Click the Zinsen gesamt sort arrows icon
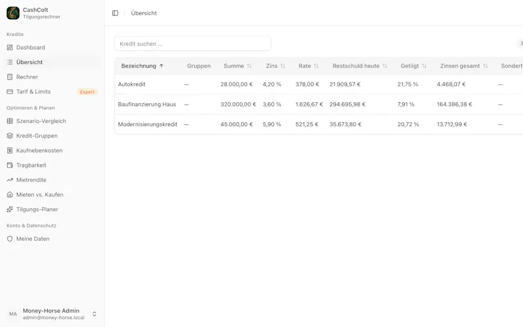The height and width of the screenshot is (327, 523). (485, 66)
